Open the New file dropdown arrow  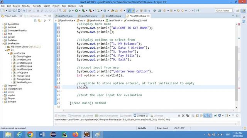coord(6,11)
